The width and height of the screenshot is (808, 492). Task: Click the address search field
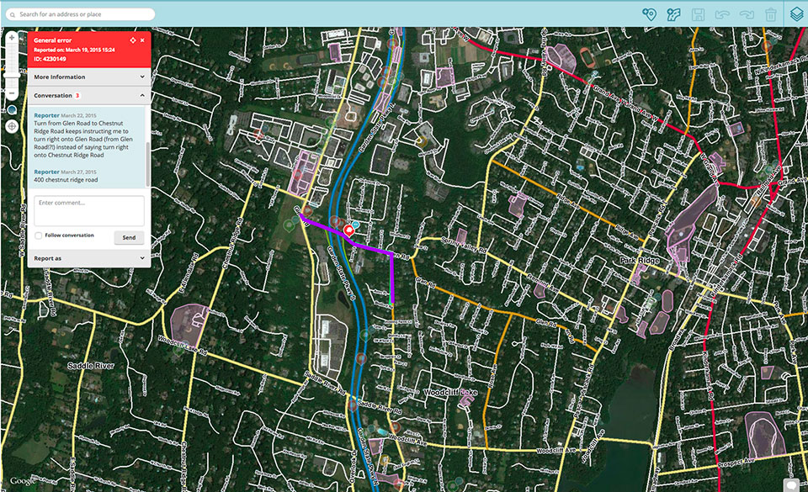click(x=80, y=14)
